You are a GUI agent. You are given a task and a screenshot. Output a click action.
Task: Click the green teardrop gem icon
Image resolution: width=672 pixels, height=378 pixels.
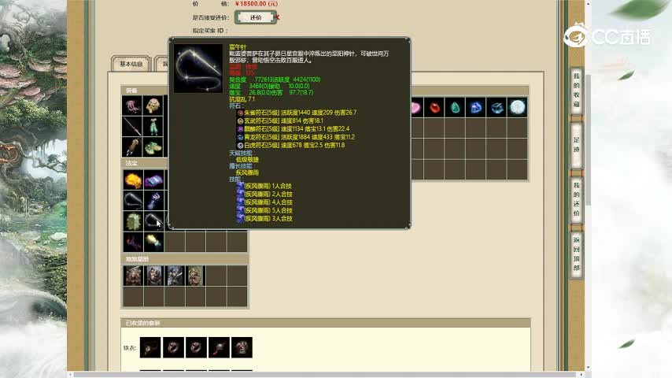click(x=455, y=107)
